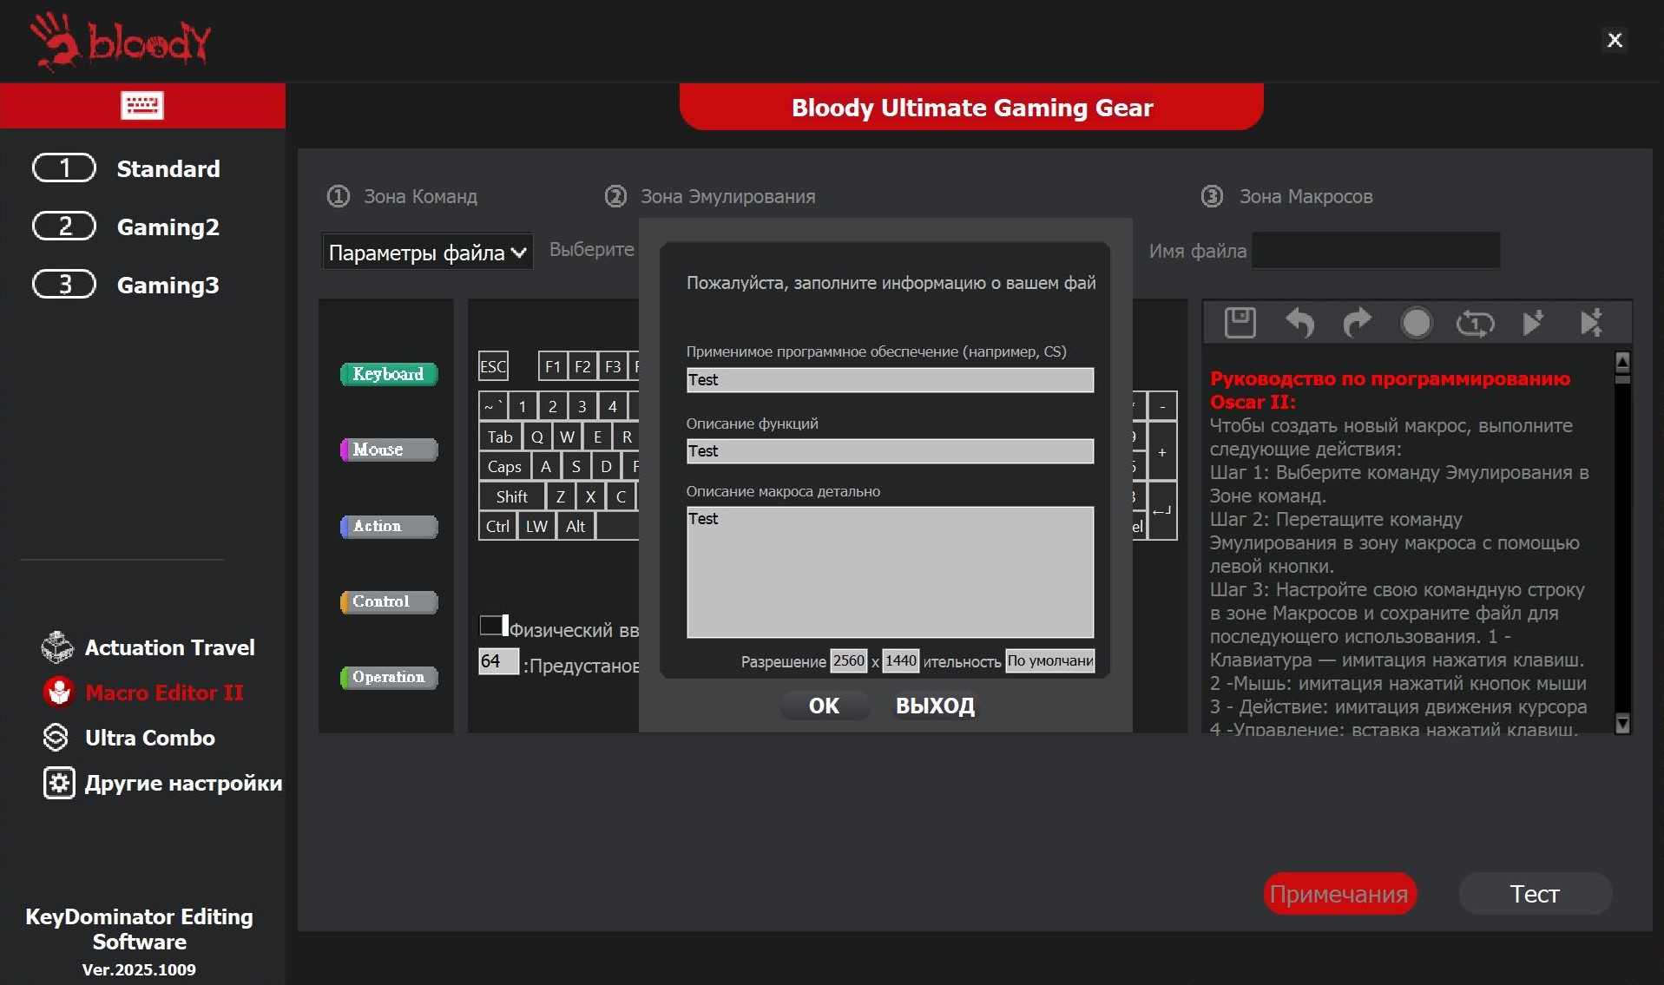Click the F1 key on virtual keyboard

(552, 366)
